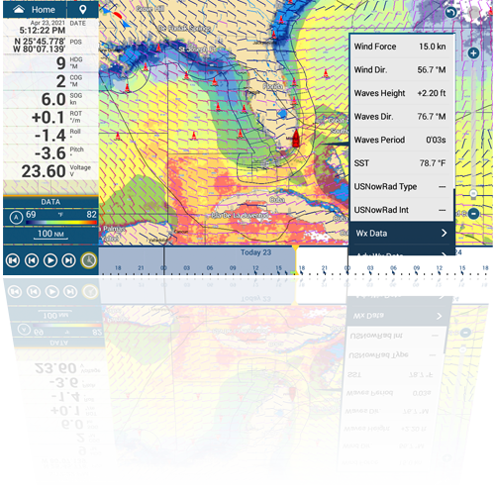Viewport: 495px width, 495px height.
Task: Play the weather forecast animation
Action: pyautogui.click(x=50, y=260)
